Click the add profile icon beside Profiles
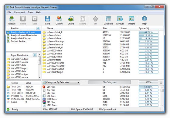 38,28
